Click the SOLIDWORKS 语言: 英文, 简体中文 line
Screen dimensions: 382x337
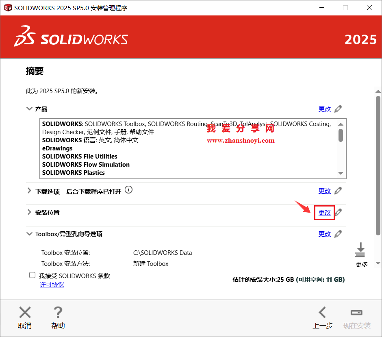[90, 140]
